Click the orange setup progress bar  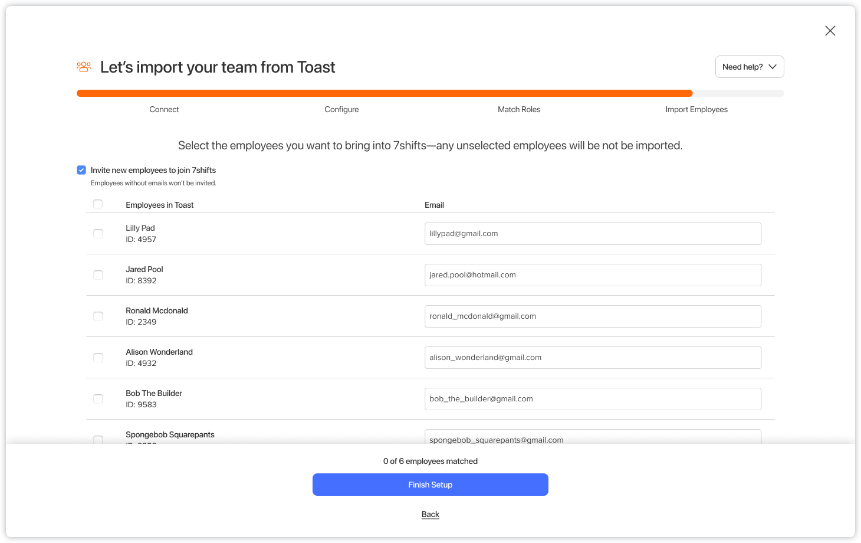pyautogui.click(x=385, y=93)
